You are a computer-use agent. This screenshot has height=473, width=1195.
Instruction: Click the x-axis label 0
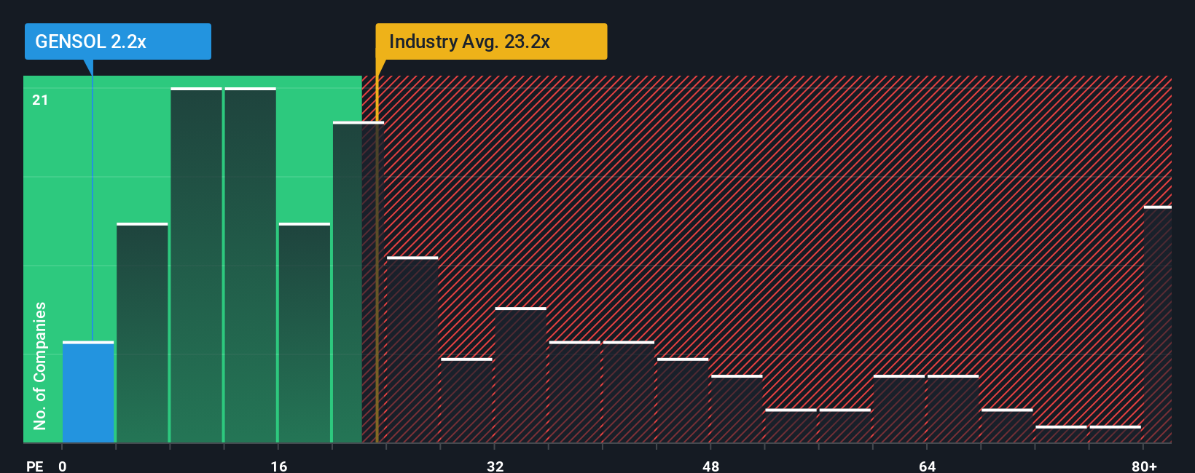click(63, 466)
